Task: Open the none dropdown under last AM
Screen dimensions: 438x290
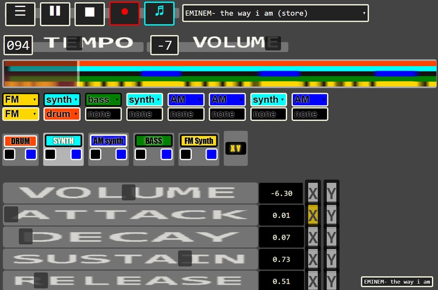Action: 310,114
